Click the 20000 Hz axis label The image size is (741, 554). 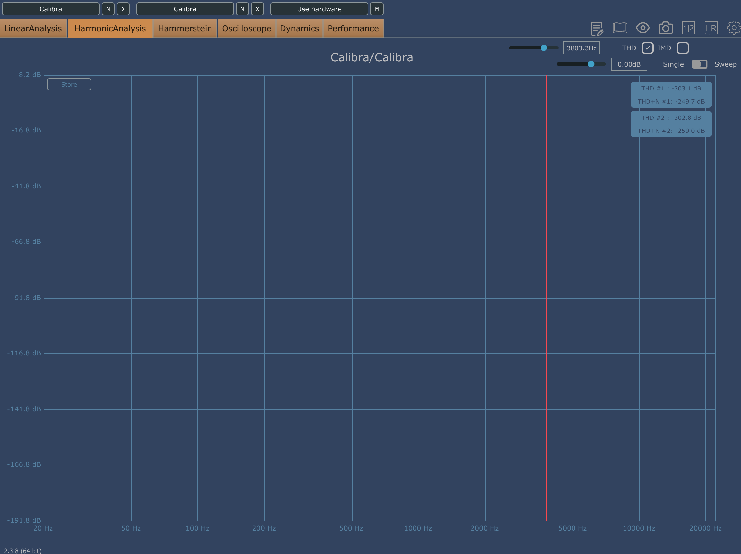click(705, 528)
